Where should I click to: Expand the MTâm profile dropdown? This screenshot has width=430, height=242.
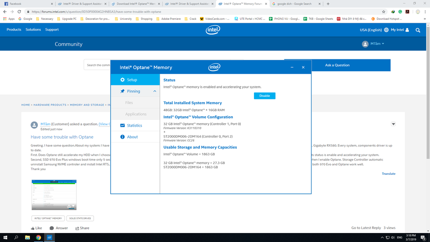(383, 43)
